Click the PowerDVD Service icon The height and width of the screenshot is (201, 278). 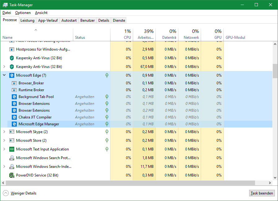click(x=12, y=175)
